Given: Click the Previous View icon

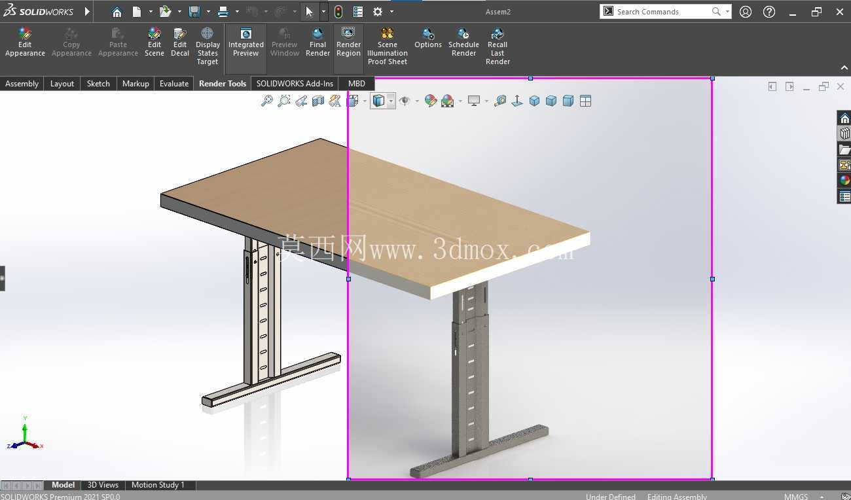Looking at the screenshot, I should pyautogui.click(x=301, y=101).
